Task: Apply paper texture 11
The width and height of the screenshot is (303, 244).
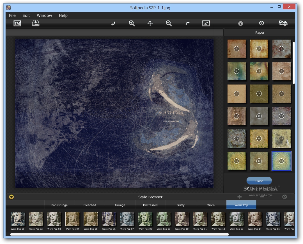Action: click(x=259, y=116)
